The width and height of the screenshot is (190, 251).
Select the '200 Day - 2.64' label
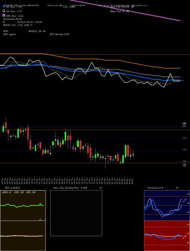click(14, 16)
